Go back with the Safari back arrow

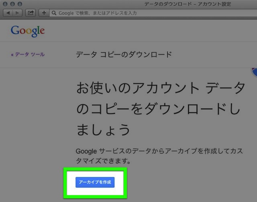click(x=8, y=13)
